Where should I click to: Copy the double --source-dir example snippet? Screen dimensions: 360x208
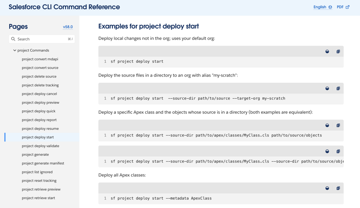pyautogui.click(x=338, y=151)
